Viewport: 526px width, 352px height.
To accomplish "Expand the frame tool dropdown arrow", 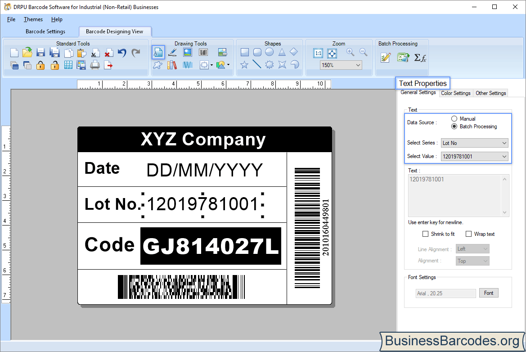I will [x=211, y=65].
